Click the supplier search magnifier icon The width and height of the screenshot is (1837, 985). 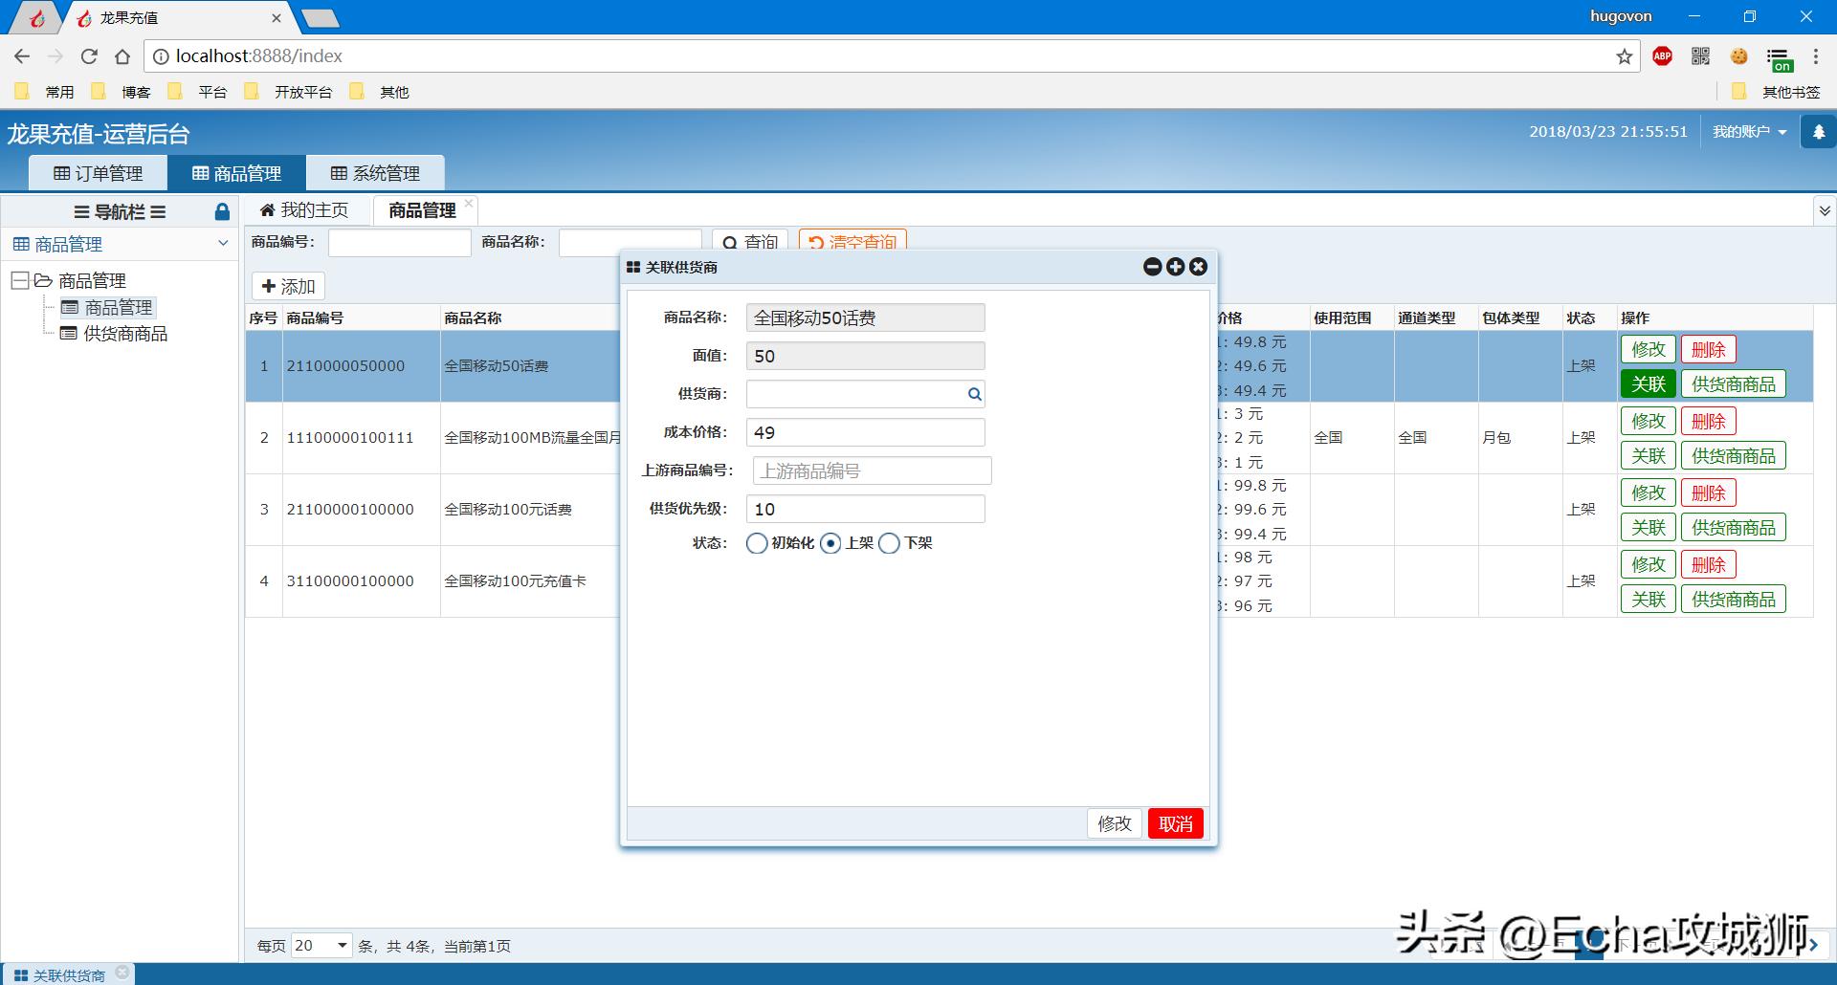point(974,394)
